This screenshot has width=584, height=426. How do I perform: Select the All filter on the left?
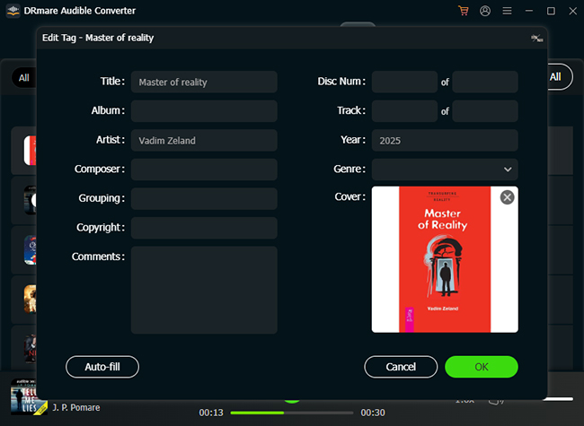click(24, 78)
